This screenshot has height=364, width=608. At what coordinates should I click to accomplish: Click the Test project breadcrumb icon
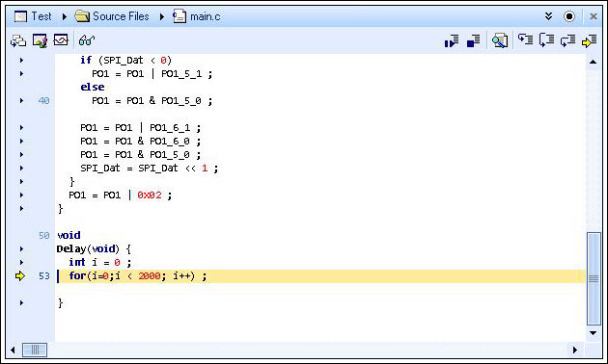coord(20,16)
